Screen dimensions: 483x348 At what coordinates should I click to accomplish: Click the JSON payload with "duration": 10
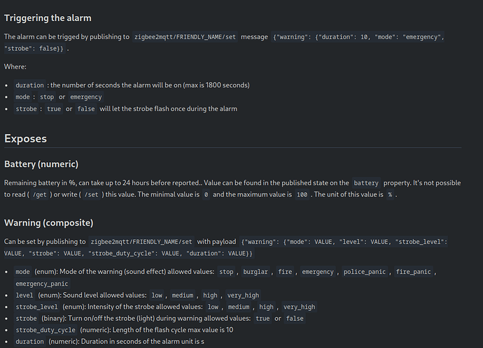point(360,36)
